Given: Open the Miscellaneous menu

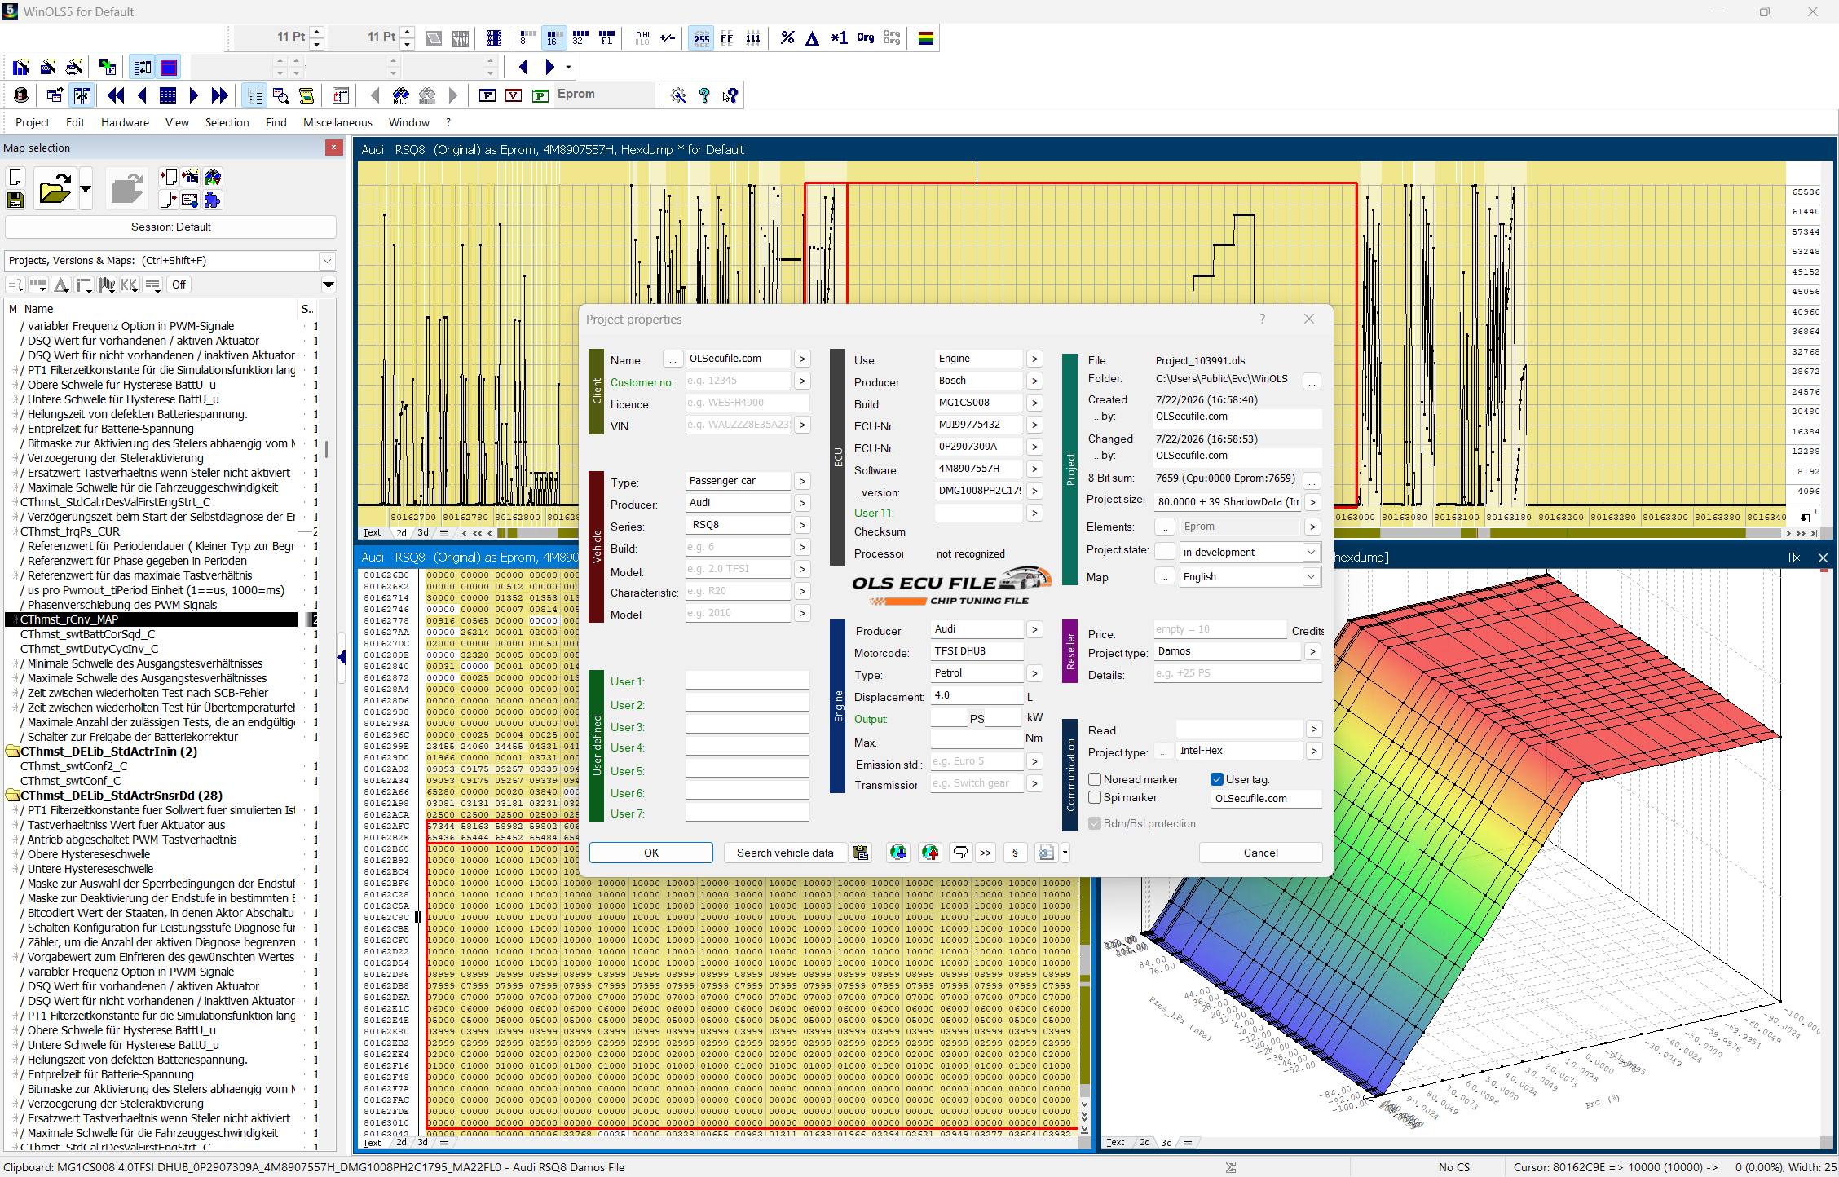Looking at the screenshot, I should tap(337, 122).
